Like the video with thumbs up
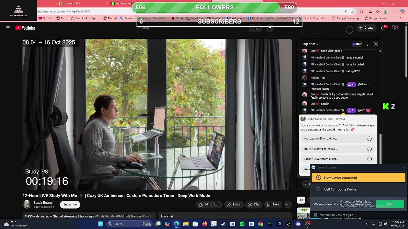 [x=203, y=205]
